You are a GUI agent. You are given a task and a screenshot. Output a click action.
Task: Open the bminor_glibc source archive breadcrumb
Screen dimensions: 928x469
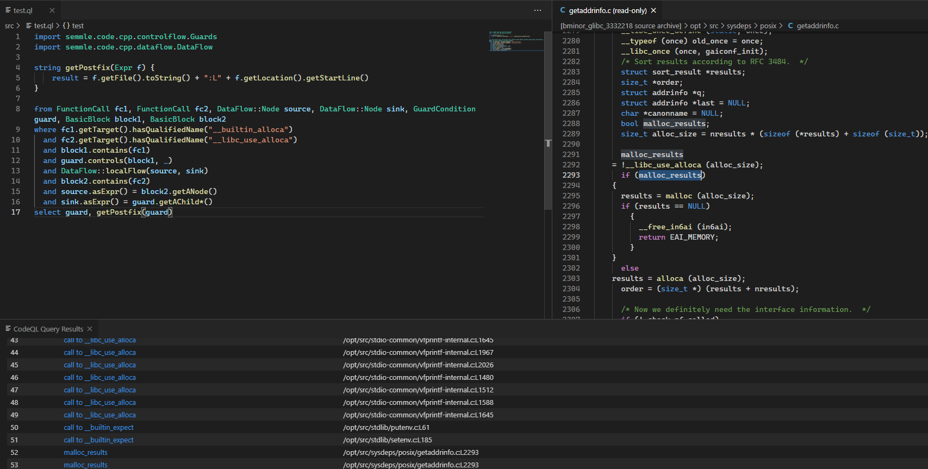[620, 26]
